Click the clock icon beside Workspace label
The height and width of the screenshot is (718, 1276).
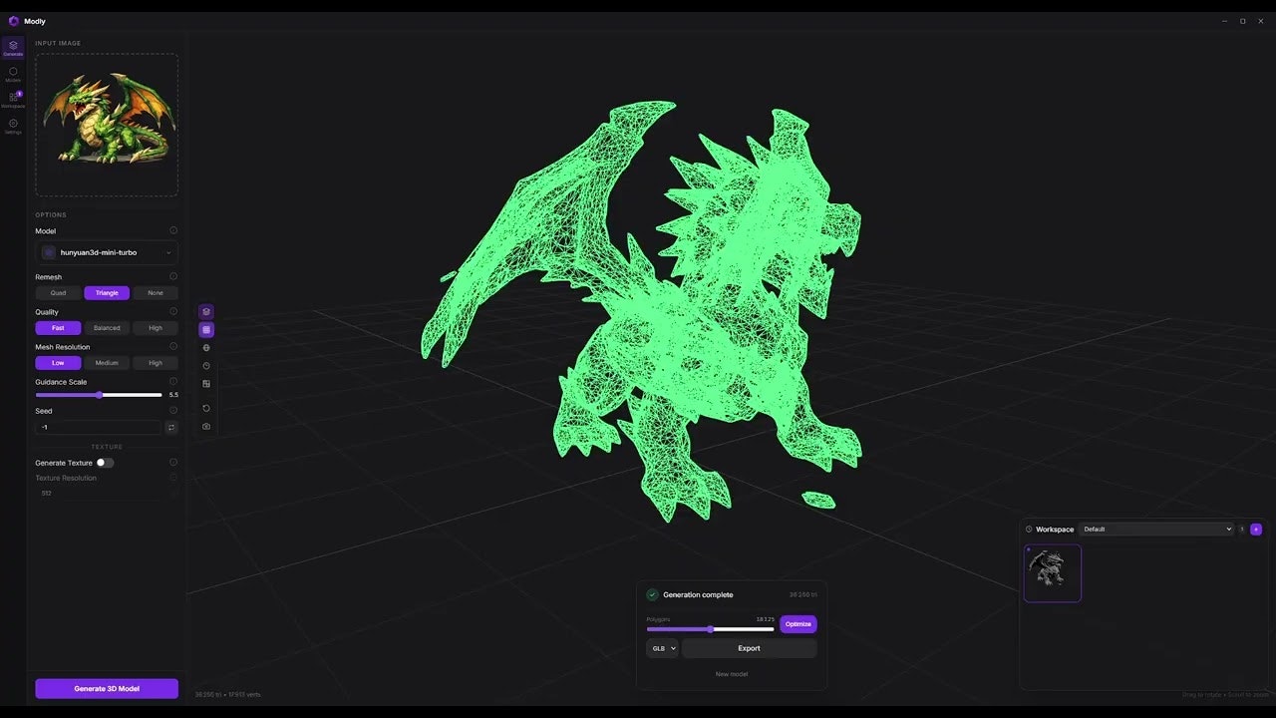(x=1029, y=530)
